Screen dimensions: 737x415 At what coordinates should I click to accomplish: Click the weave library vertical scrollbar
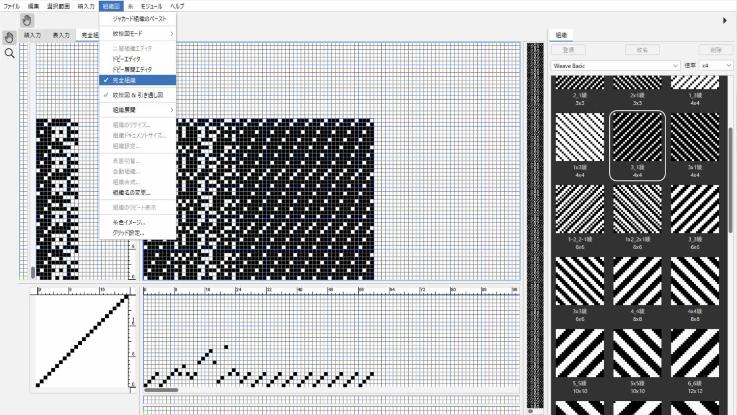point(731,178)
